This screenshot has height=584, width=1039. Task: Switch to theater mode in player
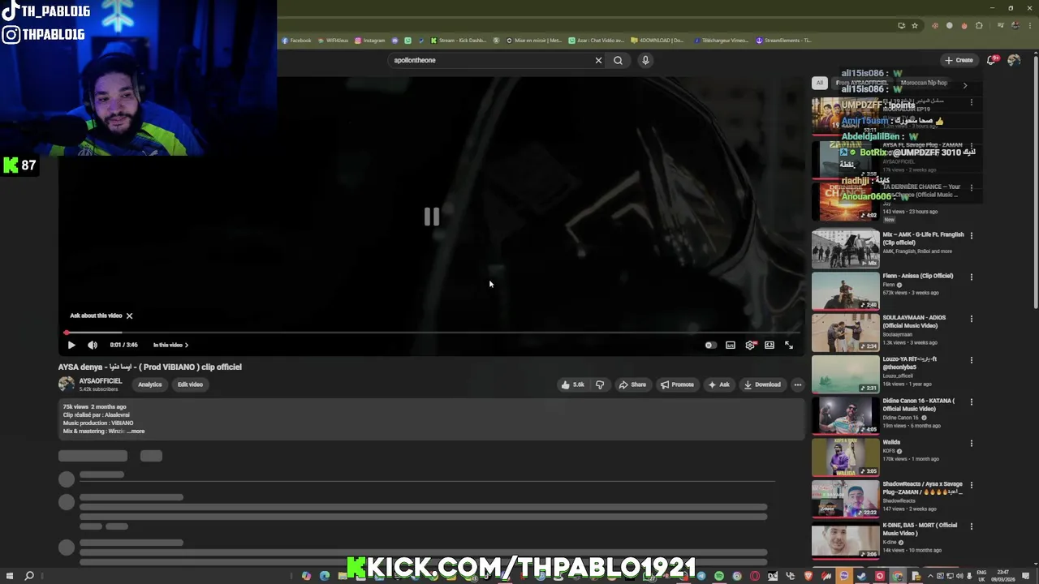pos(770,345)
